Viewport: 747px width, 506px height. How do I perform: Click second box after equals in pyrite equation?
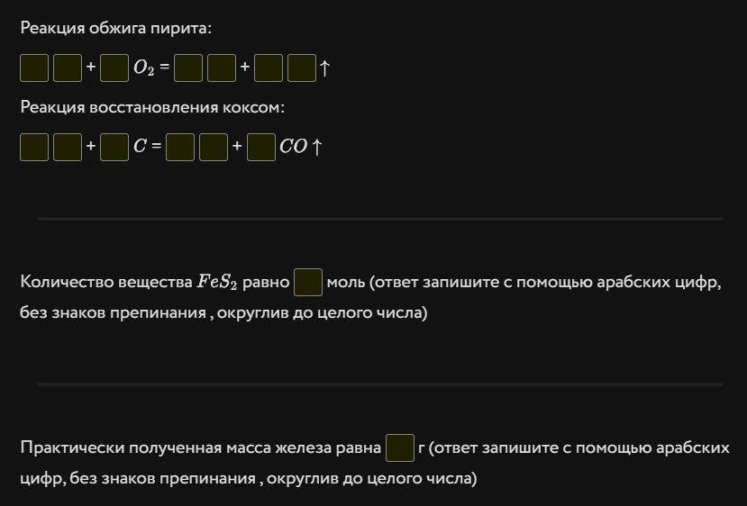tap(222, 68)
